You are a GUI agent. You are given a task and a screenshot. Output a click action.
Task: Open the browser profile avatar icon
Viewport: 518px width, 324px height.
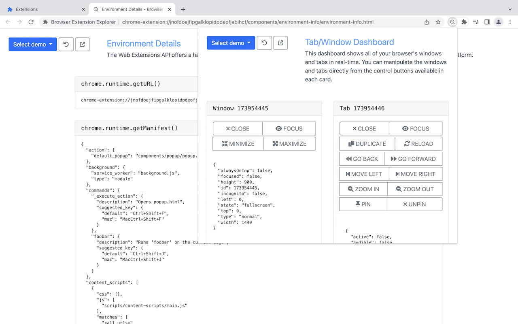pos(498,22)
